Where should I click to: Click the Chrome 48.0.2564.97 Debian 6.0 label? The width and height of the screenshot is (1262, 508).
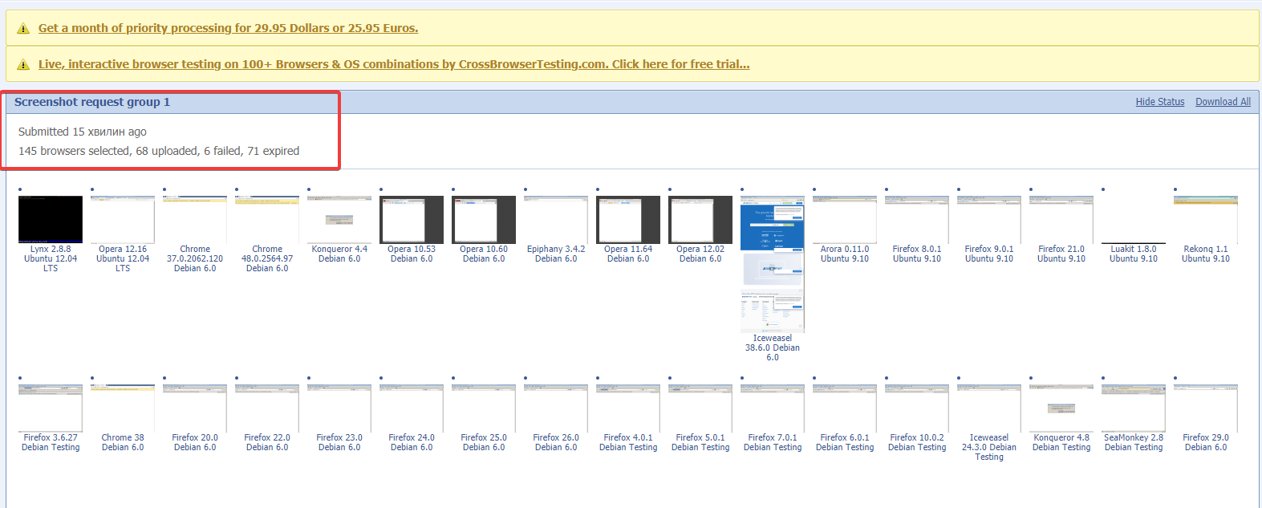(x=267, y=259)
